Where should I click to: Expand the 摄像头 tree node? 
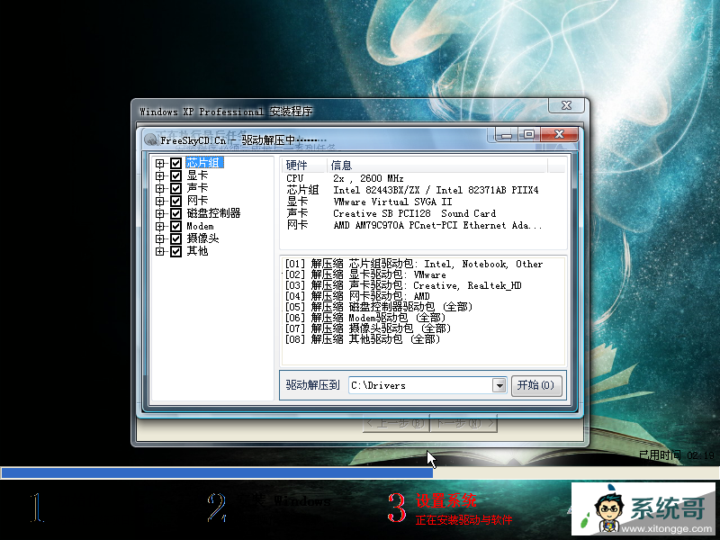pos(159,238)
